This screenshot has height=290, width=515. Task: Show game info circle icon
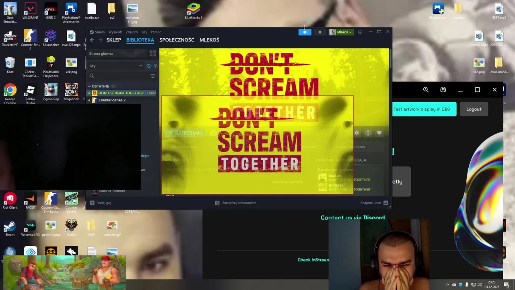click(368, 133)
